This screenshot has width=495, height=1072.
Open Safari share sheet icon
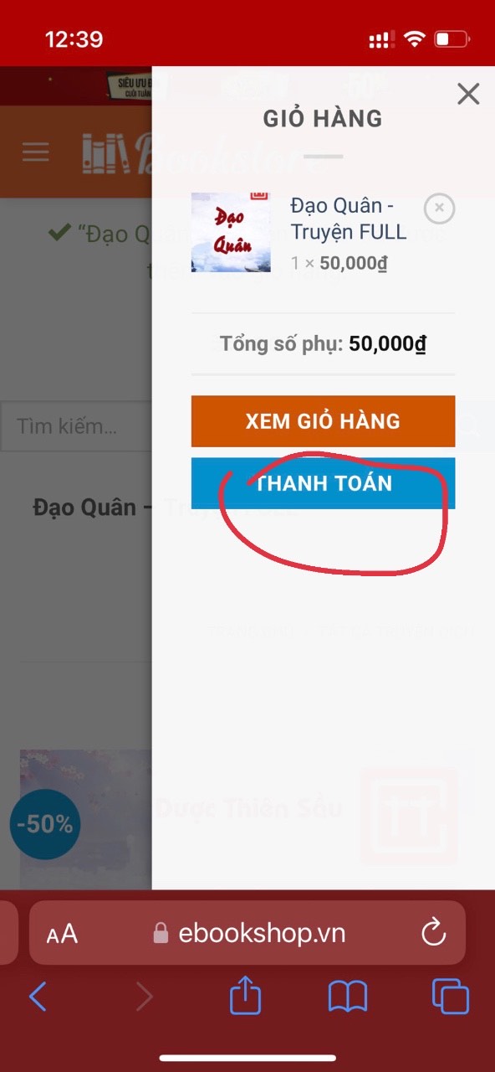click(246, 997)
